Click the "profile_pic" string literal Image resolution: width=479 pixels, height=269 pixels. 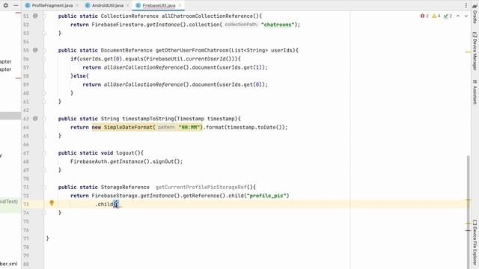266,196
